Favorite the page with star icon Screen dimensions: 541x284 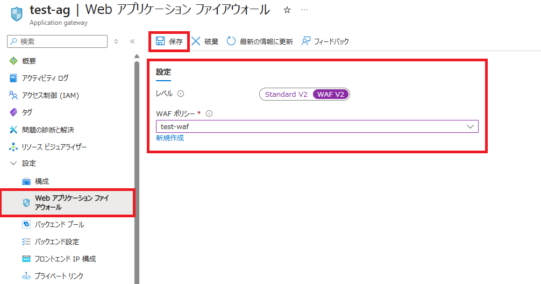click(x=287, y=10)
